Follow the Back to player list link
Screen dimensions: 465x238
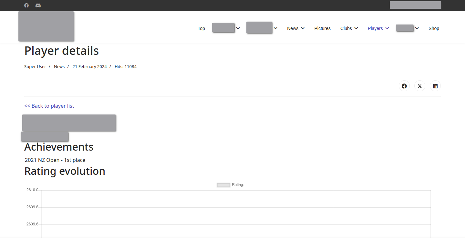click(49, 106)
